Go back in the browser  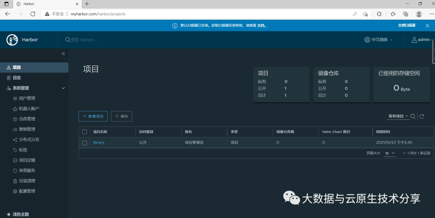8,14
